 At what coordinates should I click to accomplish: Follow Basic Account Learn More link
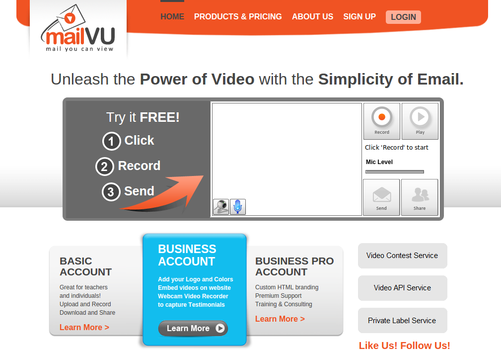pyautogui.click(x=84, y=327)
